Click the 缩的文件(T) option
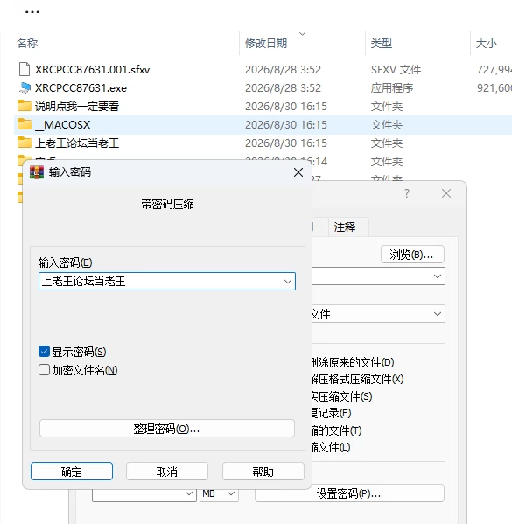 click(337, 430)
